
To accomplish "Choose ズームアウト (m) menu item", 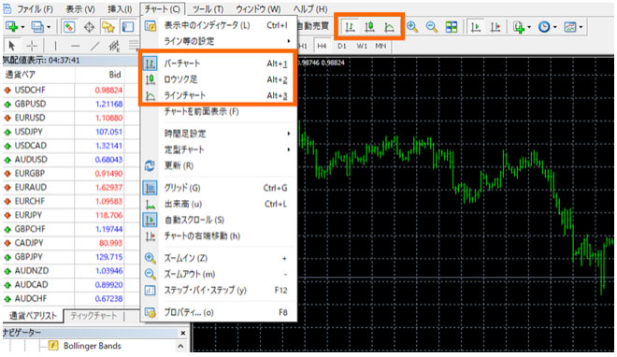I will pos(219,274).
